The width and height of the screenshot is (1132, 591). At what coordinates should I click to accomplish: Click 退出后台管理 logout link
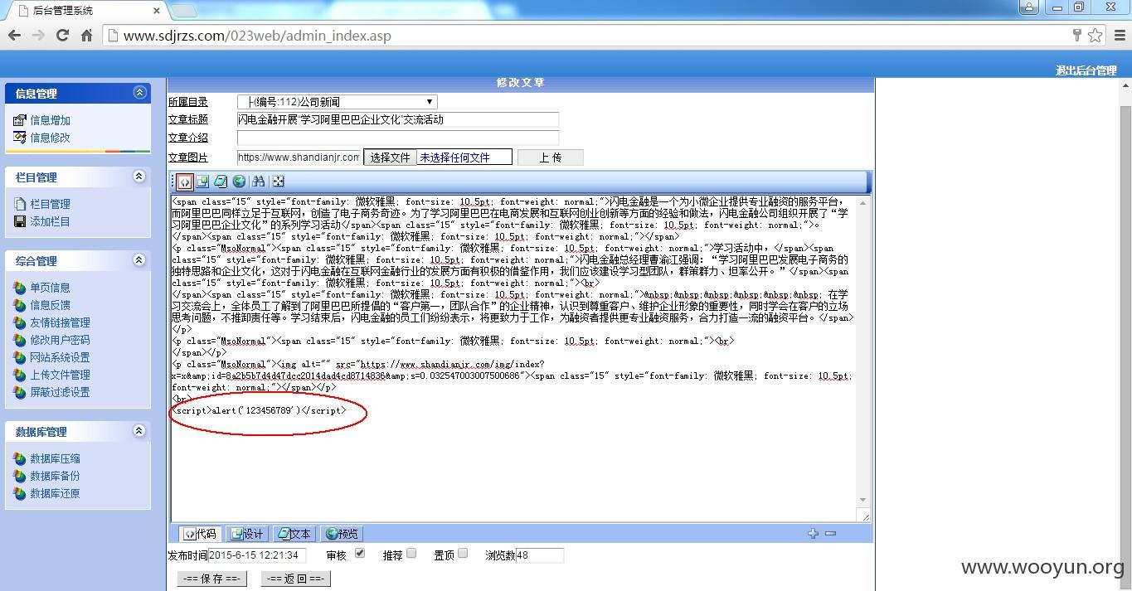(x=1086, y=70)
